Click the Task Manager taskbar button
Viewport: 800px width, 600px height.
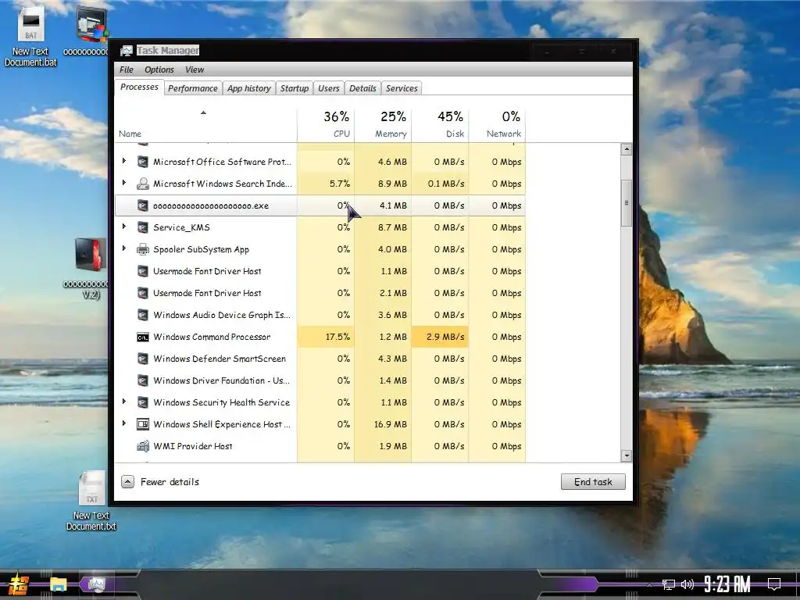click(96, 584)
